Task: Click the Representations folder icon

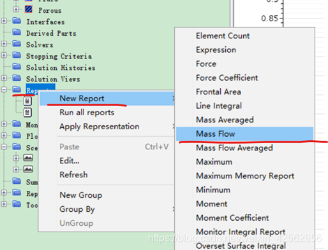Action: pyautogui.click(x=17, y=193)
